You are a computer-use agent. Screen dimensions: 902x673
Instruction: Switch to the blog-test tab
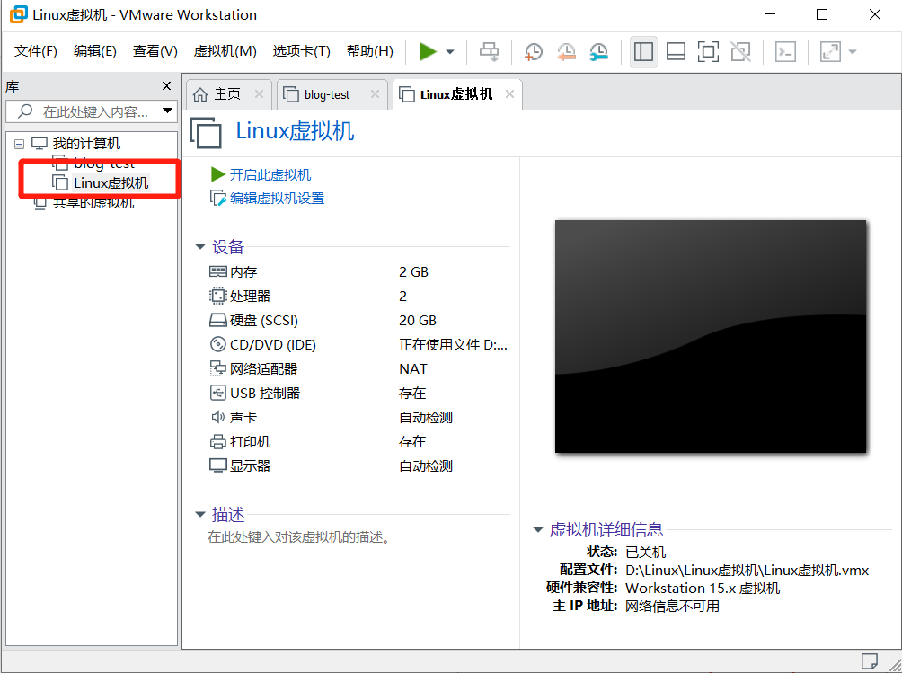[329, 93]
